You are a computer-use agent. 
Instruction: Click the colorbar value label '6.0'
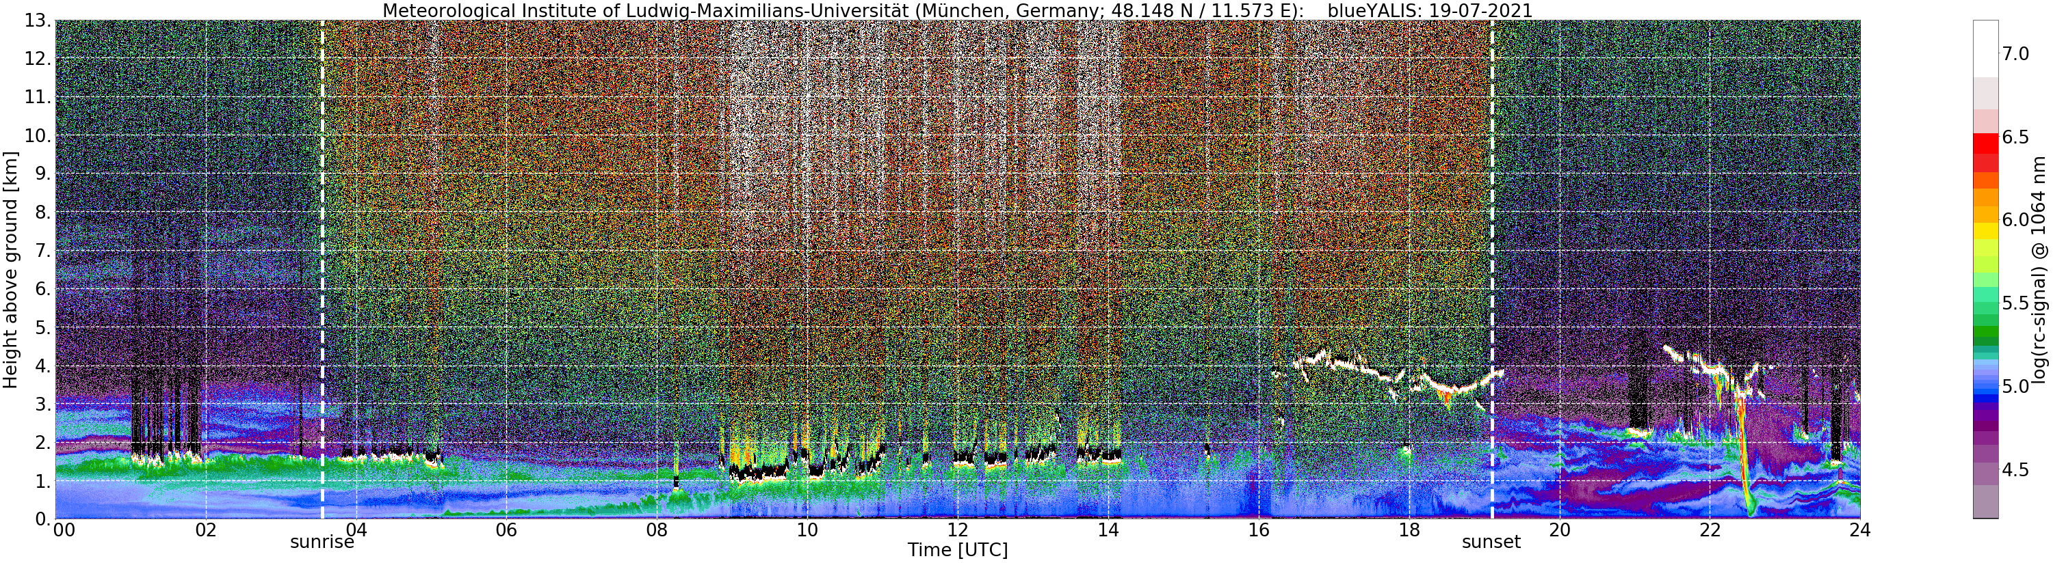click(x=2015, y=220)
